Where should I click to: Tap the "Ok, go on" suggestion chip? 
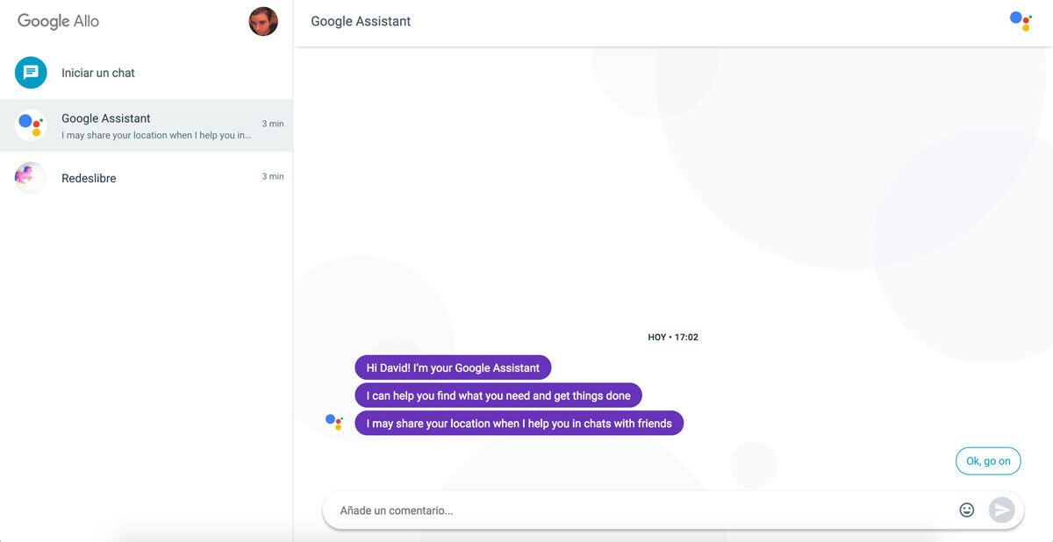(x=988, y=461)
